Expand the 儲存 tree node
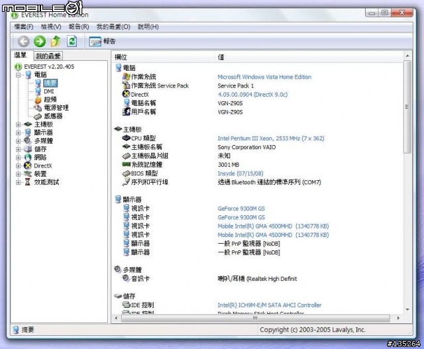 click(18, 149)
